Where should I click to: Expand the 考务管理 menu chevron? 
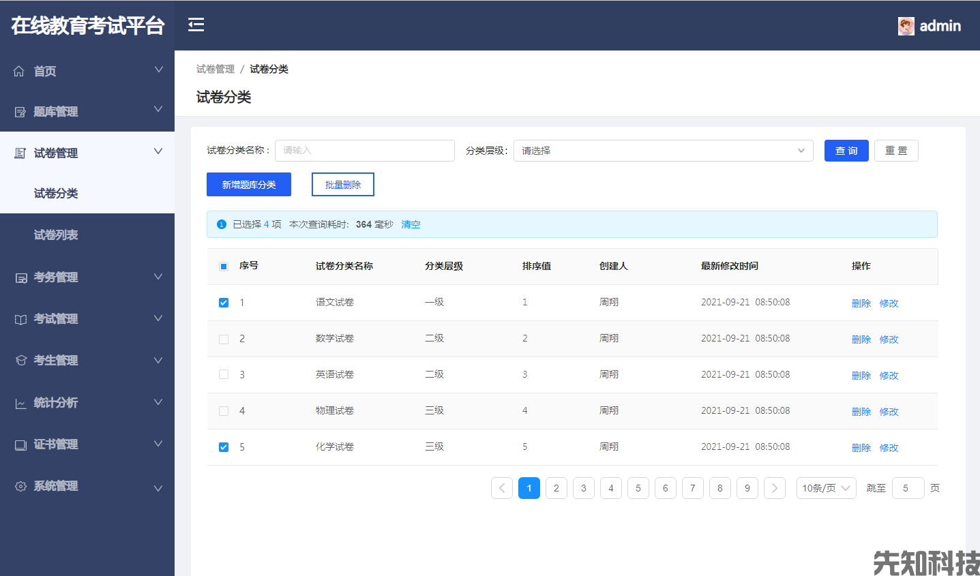coord(158,277)
